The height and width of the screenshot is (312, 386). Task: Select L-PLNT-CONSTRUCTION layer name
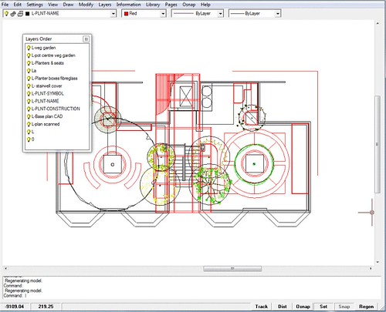(x=56, y=109)
